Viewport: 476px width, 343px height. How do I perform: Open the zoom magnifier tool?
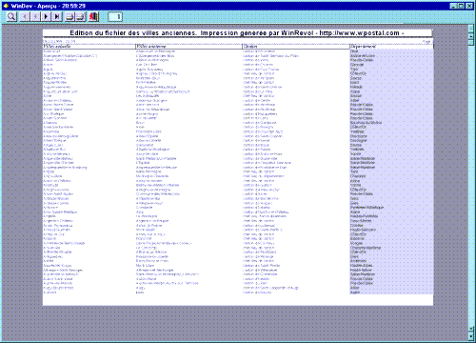coord(11,16)
